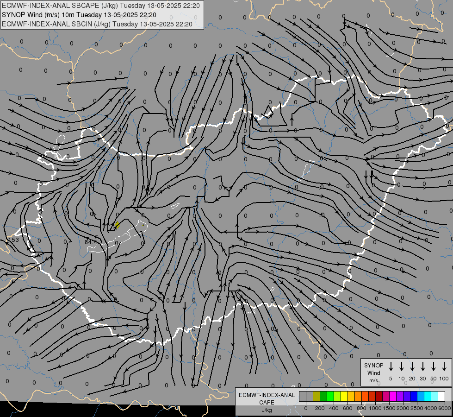Click the SBCIN title line

(x=97, y=24)
